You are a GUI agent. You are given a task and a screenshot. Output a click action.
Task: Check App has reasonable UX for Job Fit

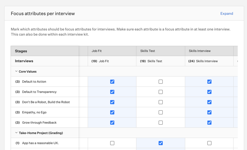pos(112,143)
